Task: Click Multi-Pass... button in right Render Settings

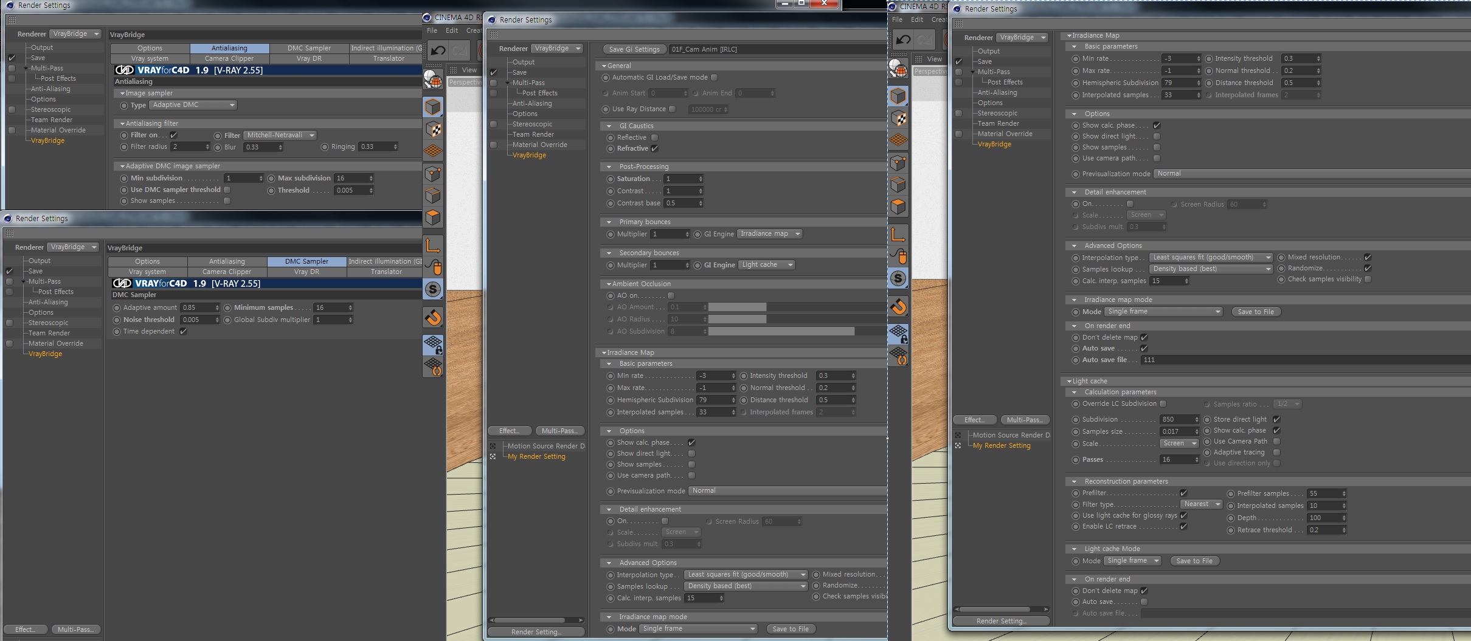Action: pos(1025,420)
